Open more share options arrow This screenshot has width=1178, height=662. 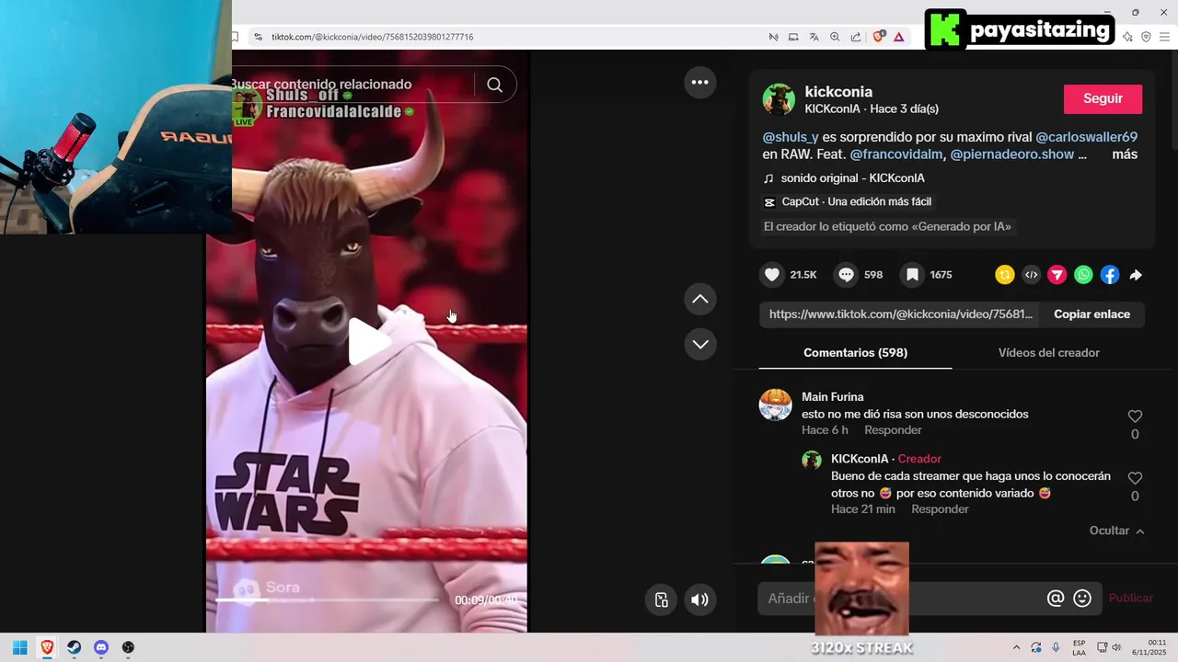tap(1136, 275)
